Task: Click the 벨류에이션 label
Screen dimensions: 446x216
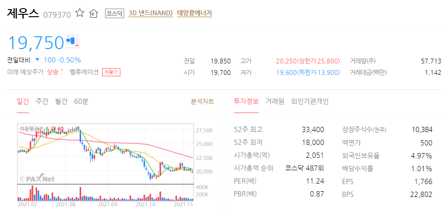Action: (84, 72)
